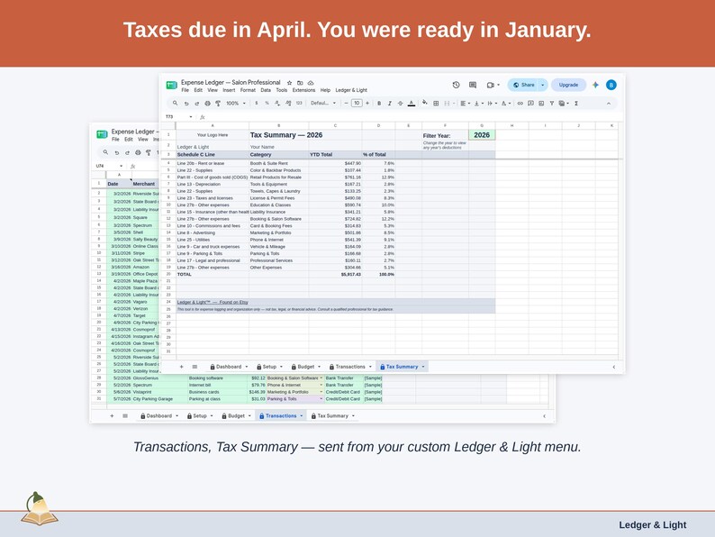Viewport: 715px width, 537px height.
Task: Open vertical align dropdown
Action: (x=479, y=103)
